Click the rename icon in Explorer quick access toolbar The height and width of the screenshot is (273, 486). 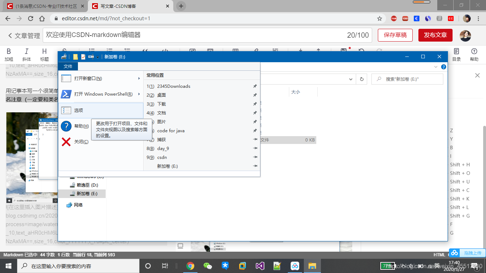coord(91,57)
